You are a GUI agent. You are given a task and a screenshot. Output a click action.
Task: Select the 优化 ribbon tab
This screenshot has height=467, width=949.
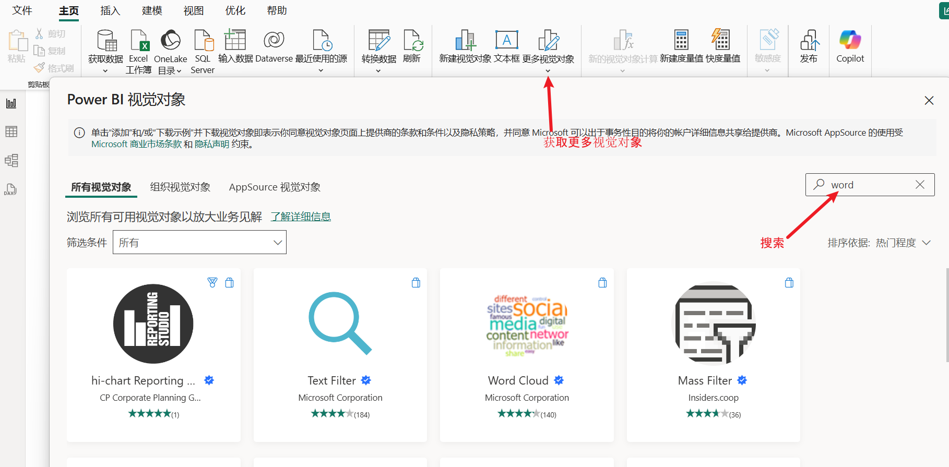(235, 10)
